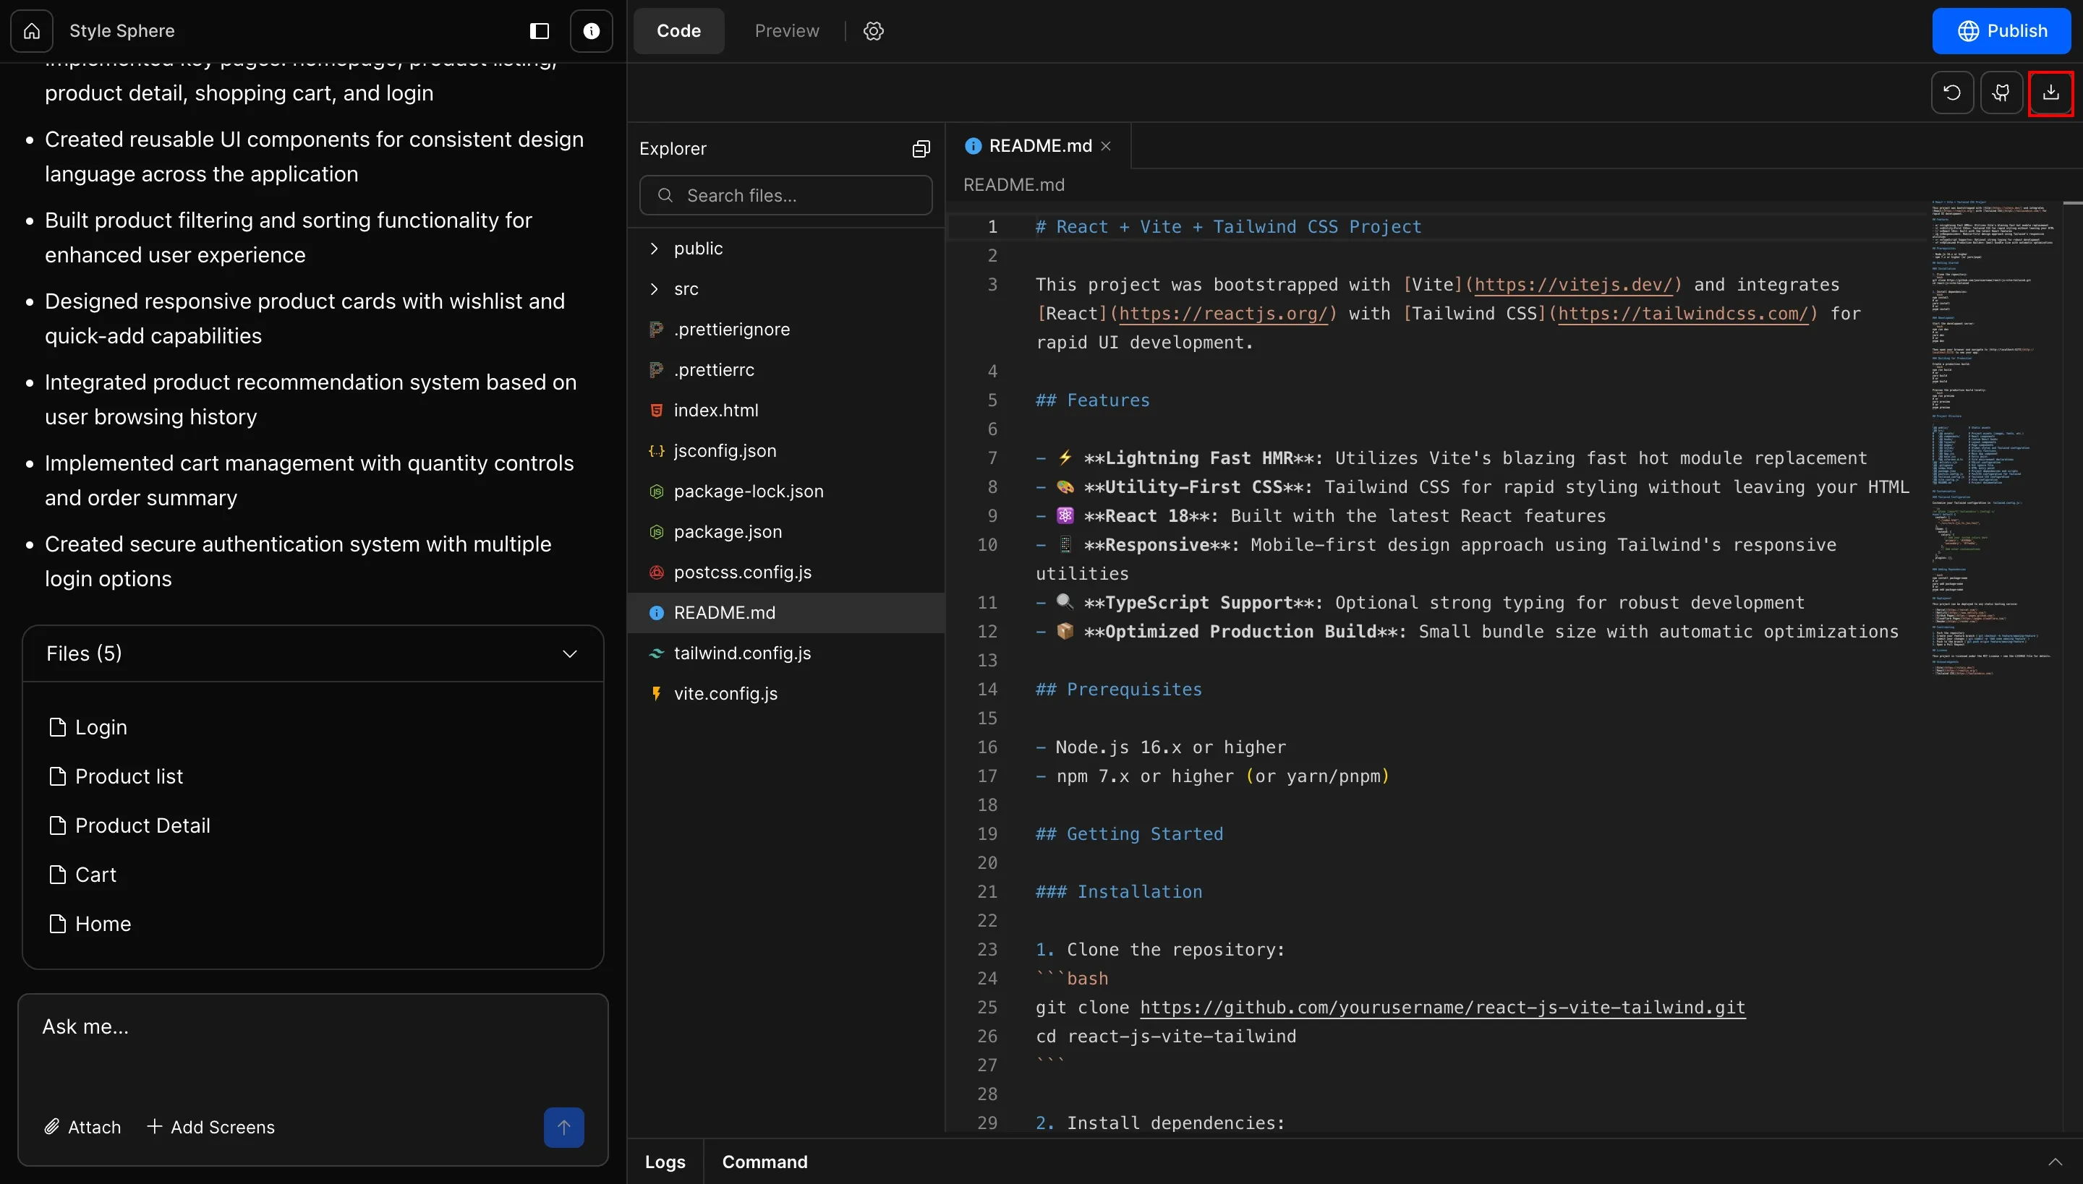Image resolution: width=2083 pixels, height=1184 pixels.
Task: Open the Command tab
Action: coord(764,1162)
